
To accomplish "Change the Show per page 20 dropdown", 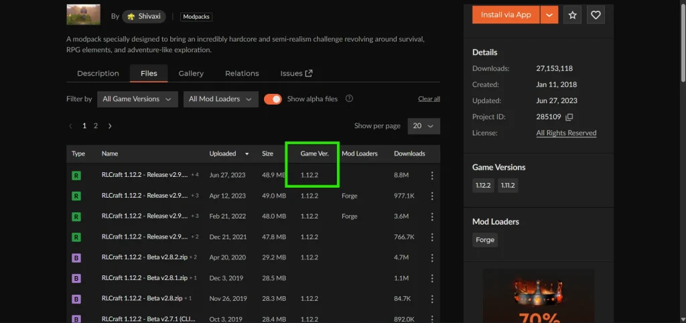I will [423, 126].
